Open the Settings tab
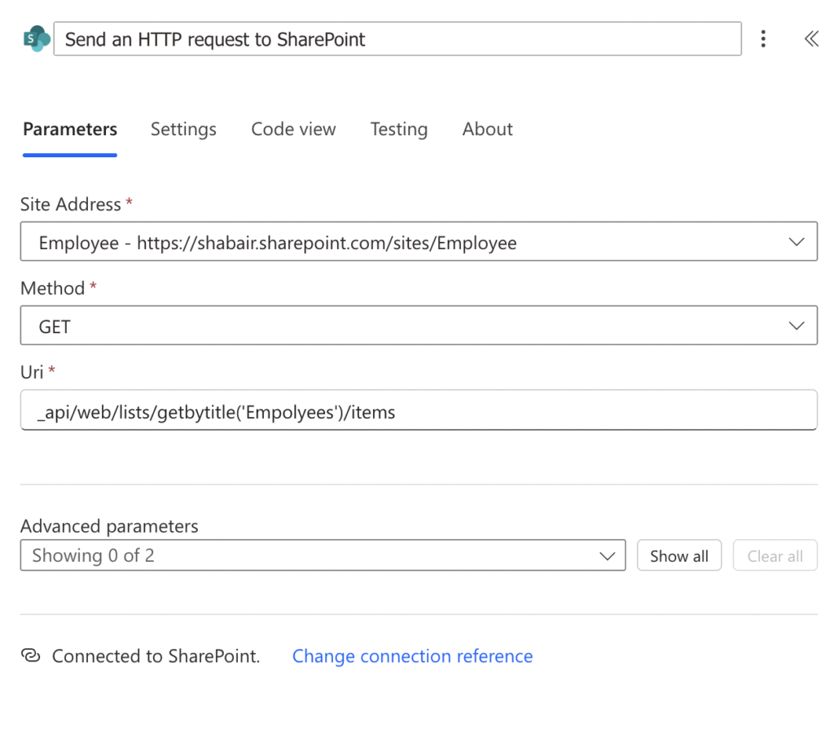The height and width of the screenshot is (733, 834). click(183, 129)
